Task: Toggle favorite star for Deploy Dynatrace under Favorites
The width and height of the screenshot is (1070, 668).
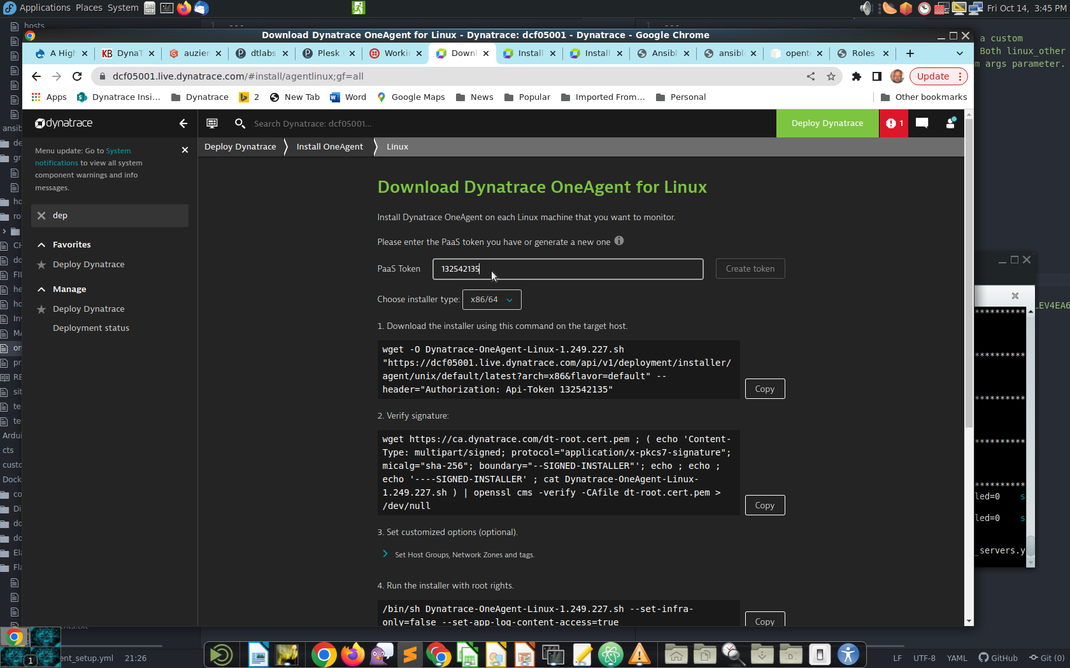Action: pos(41,265)
